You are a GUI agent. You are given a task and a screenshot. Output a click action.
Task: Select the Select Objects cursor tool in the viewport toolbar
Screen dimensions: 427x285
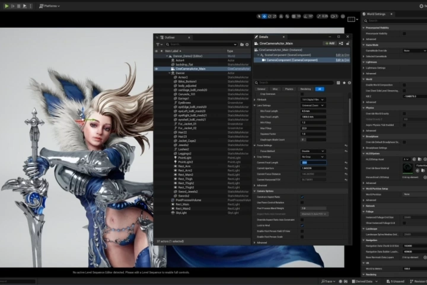tap(259, 17)
